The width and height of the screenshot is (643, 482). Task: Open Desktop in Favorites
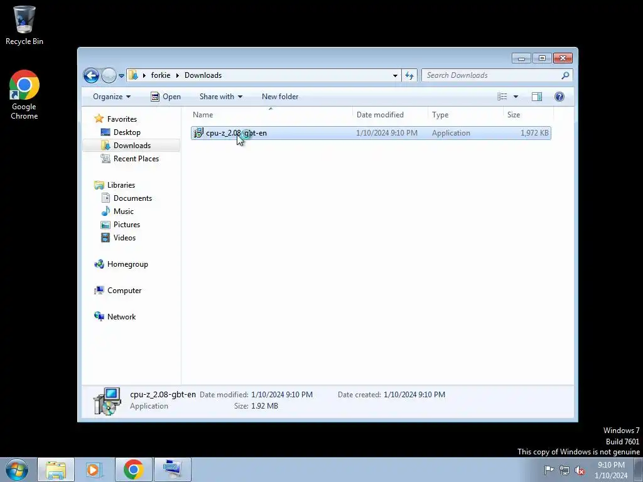point(121,132)
